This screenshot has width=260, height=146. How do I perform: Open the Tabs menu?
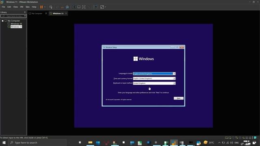pyautogui.click(x=28, y=7)
